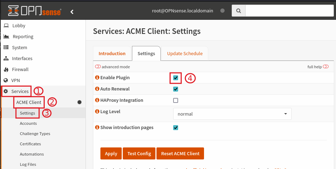
Task: Click the HAProxy Integration label
Action: [122, 100]
